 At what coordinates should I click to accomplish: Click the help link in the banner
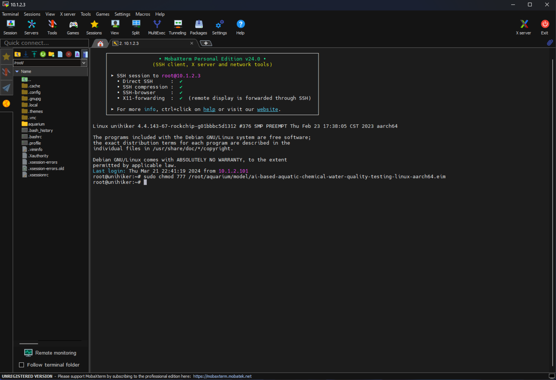coord(209,109)
